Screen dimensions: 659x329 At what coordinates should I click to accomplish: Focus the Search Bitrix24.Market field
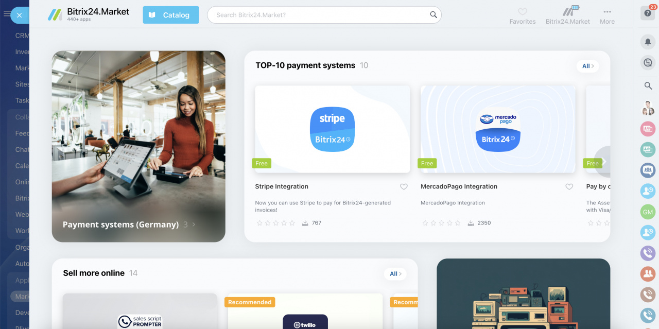pos(324,15)
